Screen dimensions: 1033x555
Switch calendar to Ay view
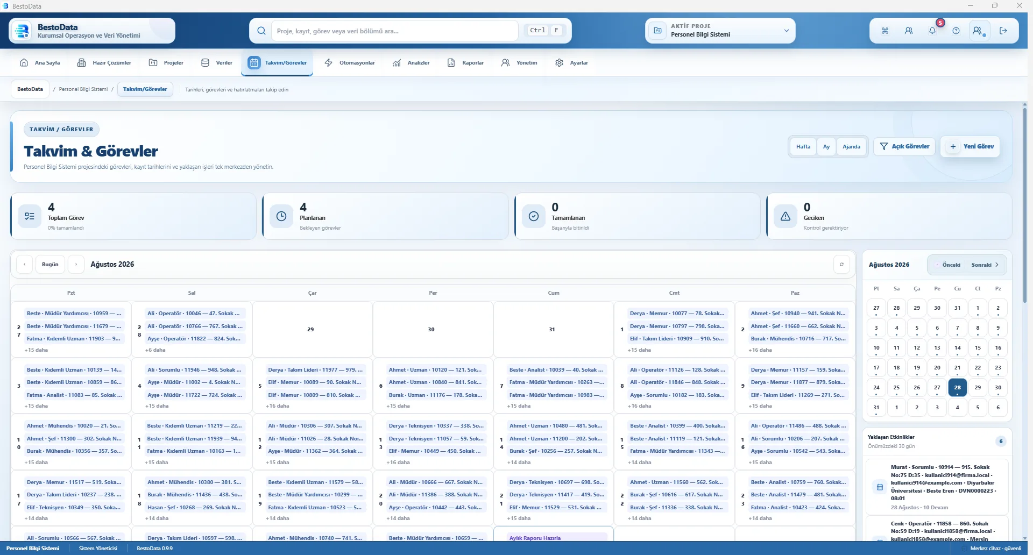pos(826,146)
